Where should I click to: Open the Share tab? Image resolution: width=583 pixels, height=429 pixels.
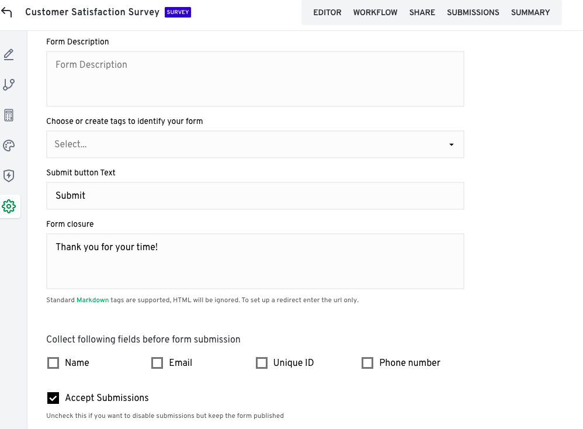[422, 12]
